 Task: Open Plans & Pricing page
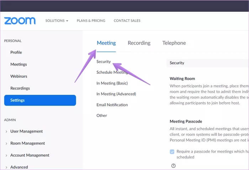91,21
